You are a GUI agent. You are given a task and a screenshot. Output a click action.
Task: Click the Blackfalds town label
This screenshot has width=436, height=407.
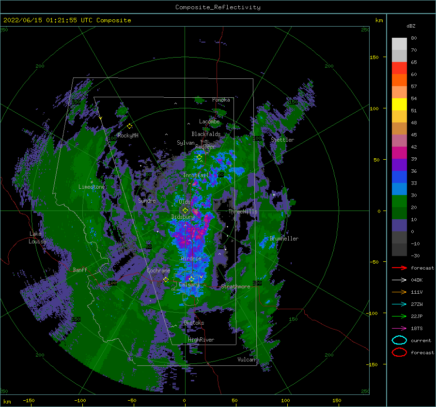tap(206, 134)
